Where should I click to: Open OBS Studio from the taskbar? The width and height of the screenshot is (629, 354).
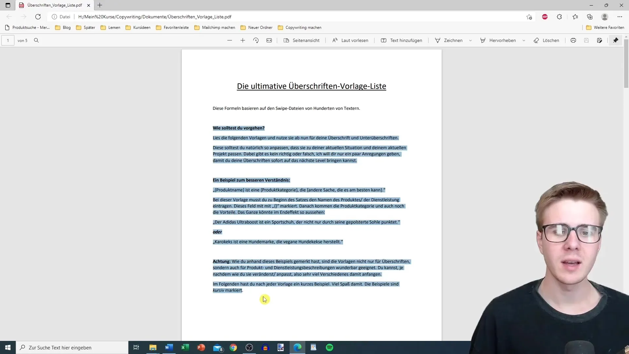[x=249, y=347]
